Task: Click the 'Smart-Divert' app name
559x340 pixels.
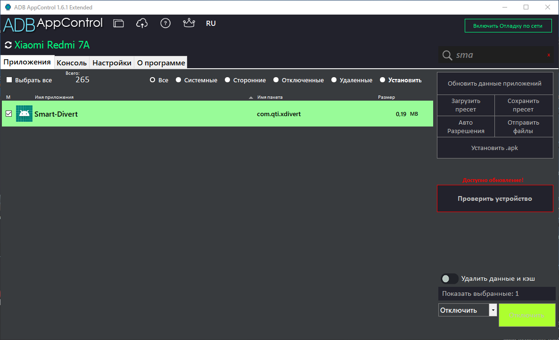Action: (56, 114)
